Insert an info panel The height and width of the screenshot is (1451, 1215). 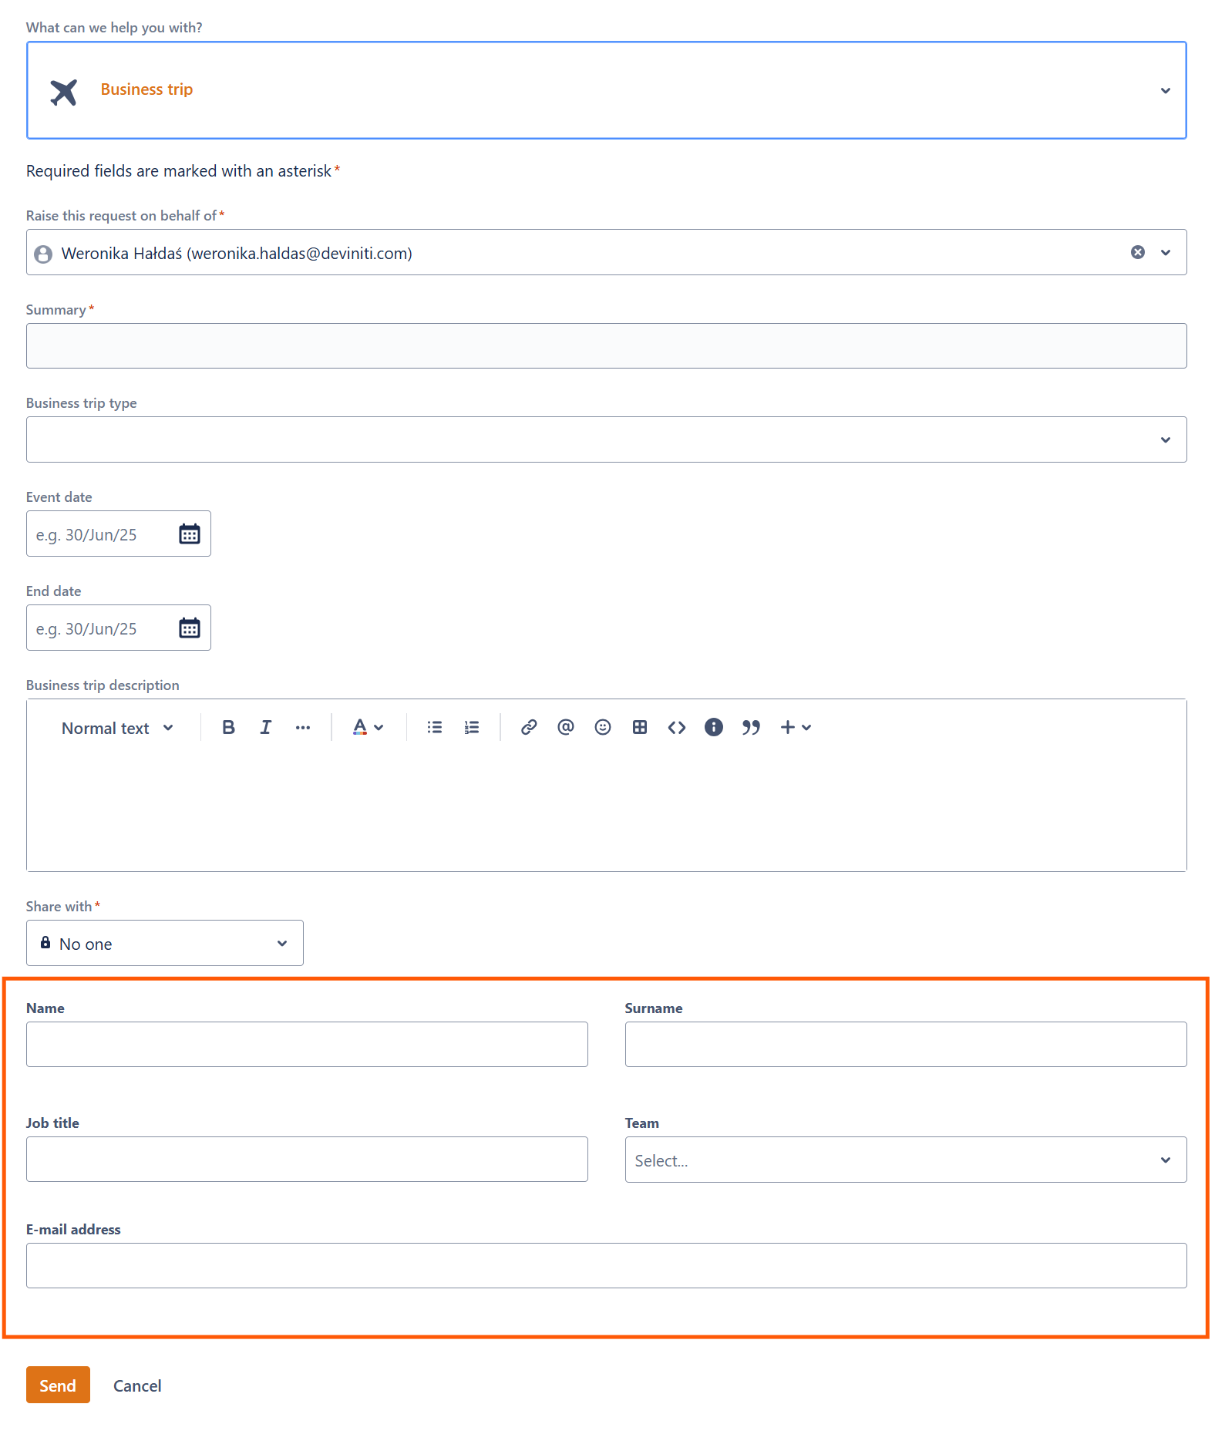pos(714,727)
